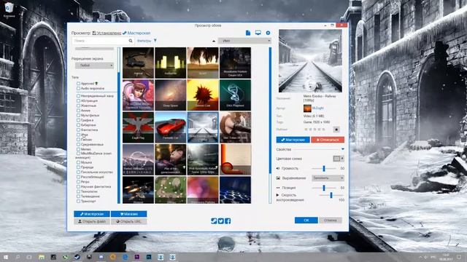Check the Абстракция genre filter
Viewport: 467px width, 262px height.
78,100
